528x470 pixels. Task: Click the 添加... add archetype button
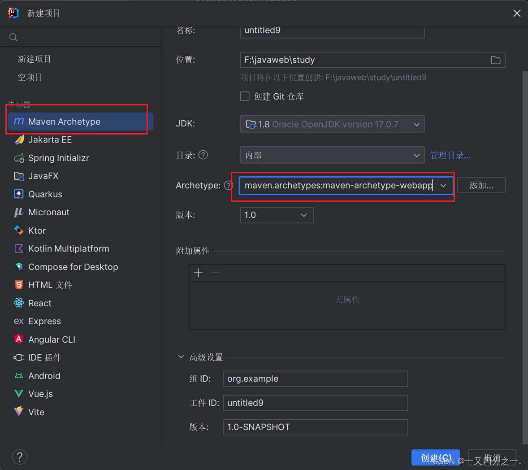(x=481, y=185)
